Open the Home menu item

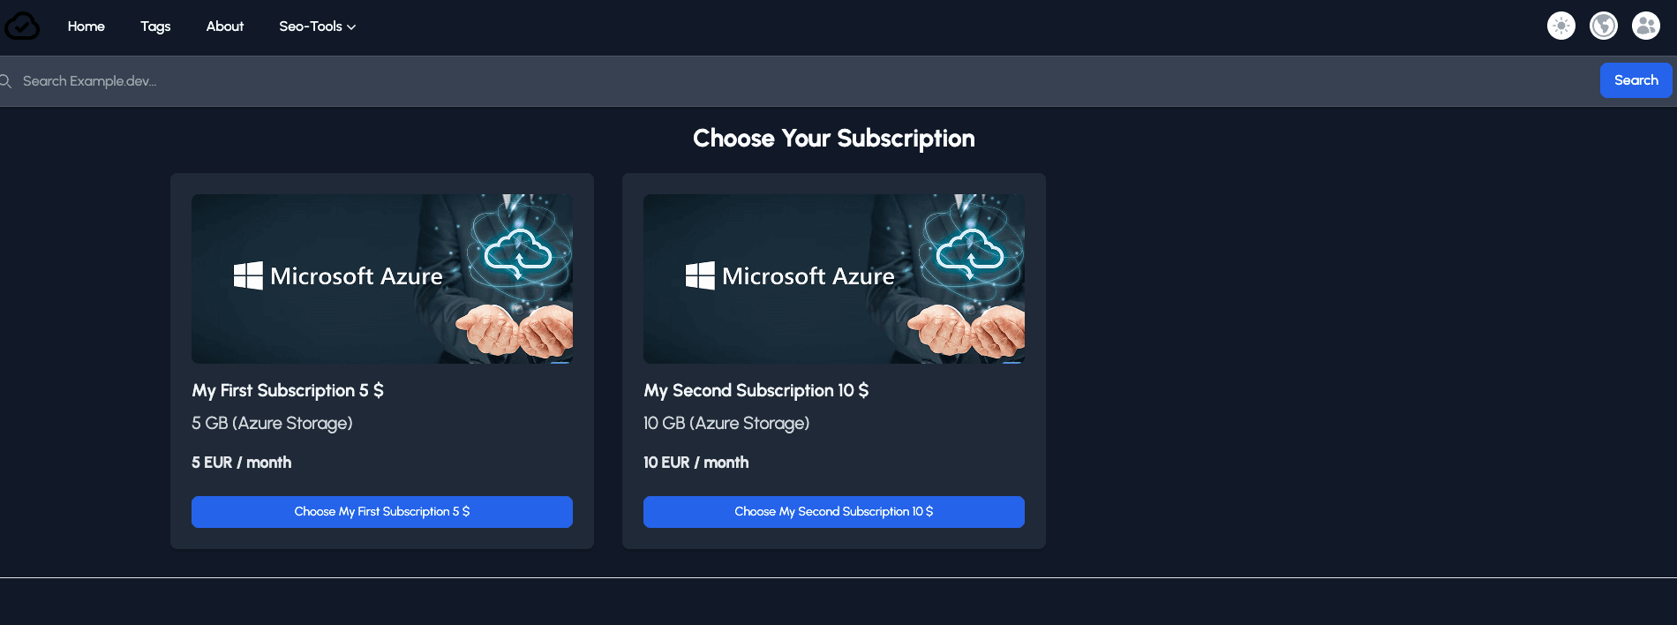coord(86,26)
